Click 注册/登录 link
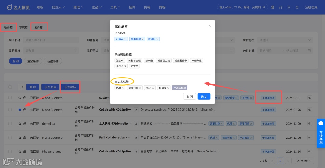This screenshot has height=168, width=325. pos(311,7)
